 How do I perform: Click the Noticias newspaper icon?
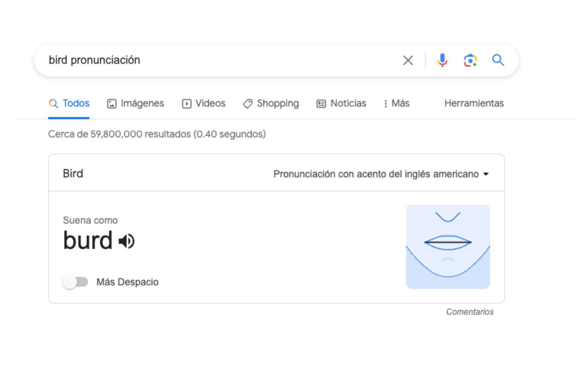point(321,103)
